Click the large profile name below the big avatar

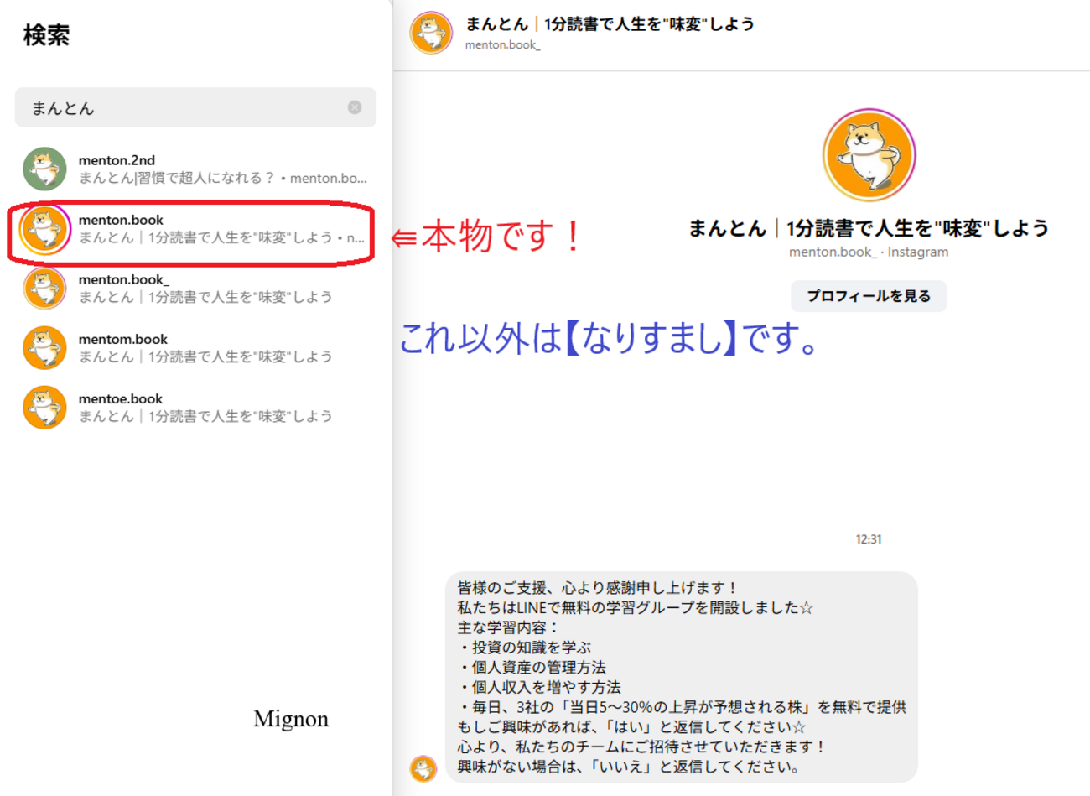869,228
